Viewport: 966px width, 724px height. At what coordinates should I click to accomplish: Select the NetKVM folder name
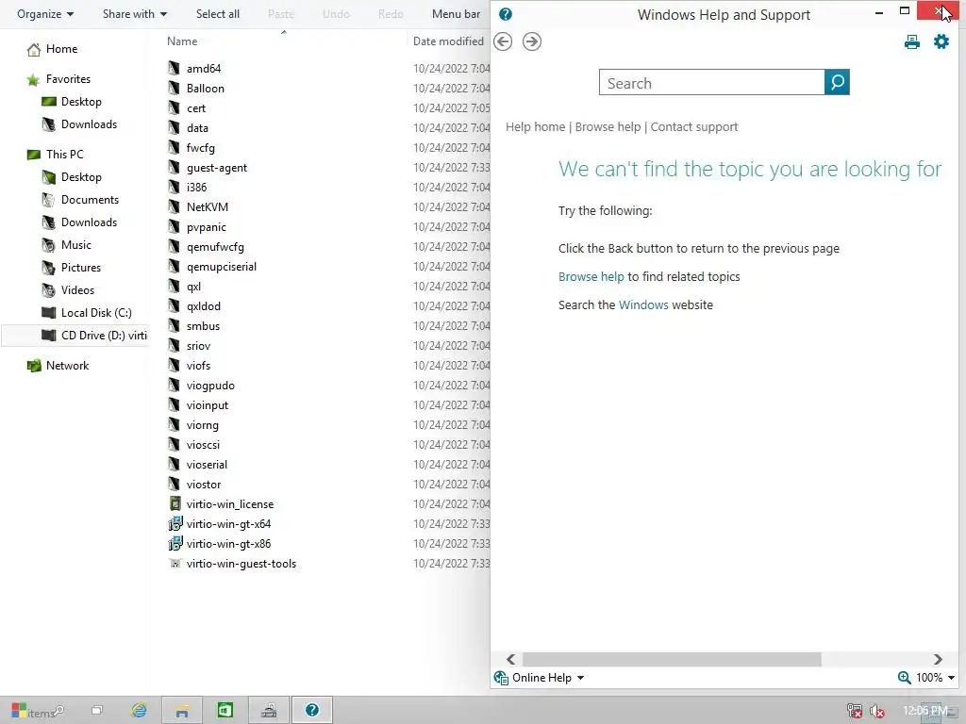click(x=207, y=206)
